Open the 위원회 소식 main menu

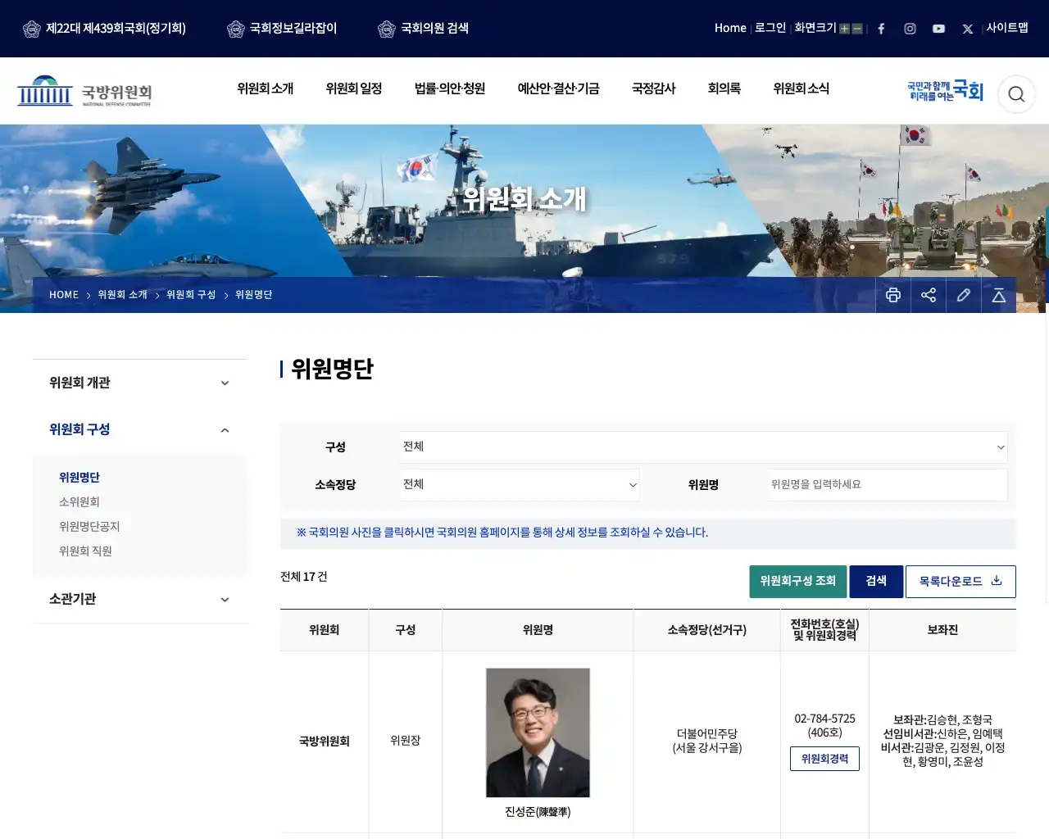pyautogui.click(x=802, y=88)
